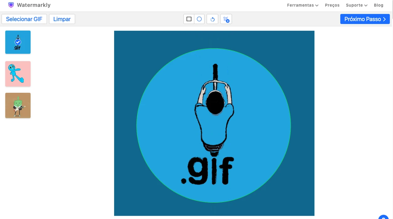Viewport: 393px width, 219px height.
Task: Go to Próximo Passo
Action: tap(365, 19)
